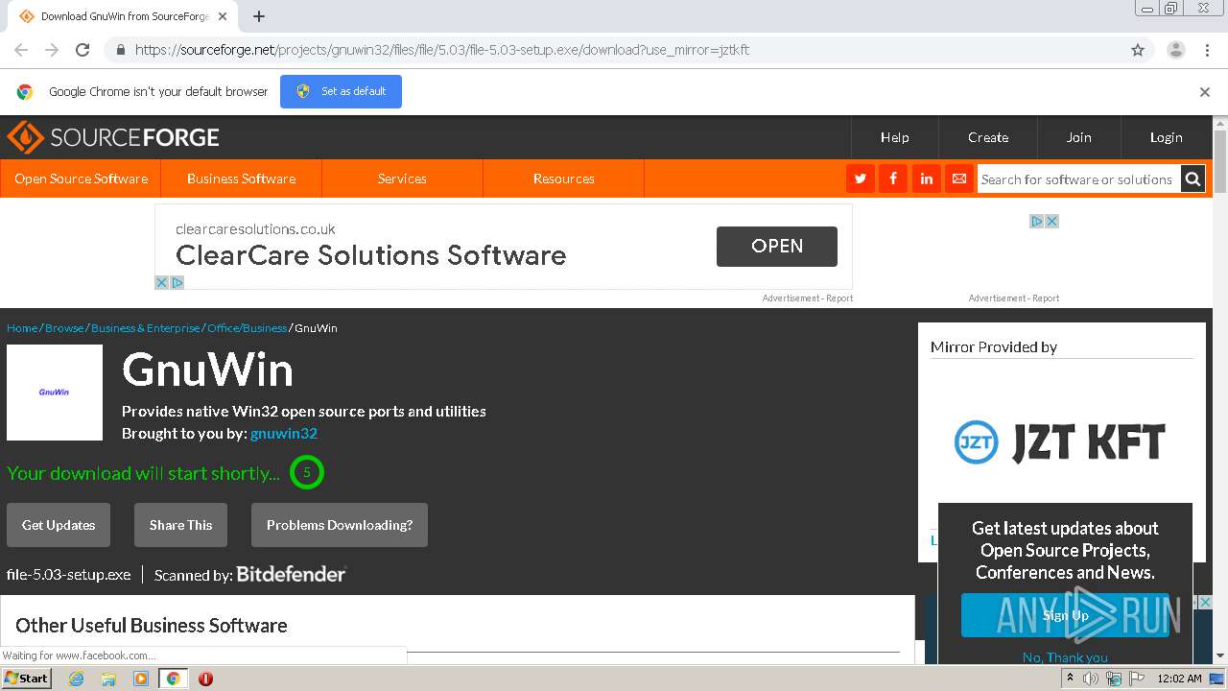Viewport: 1228px width, 691px height.
Task: Open media player taskbar icon
Action: coord(140,679)
